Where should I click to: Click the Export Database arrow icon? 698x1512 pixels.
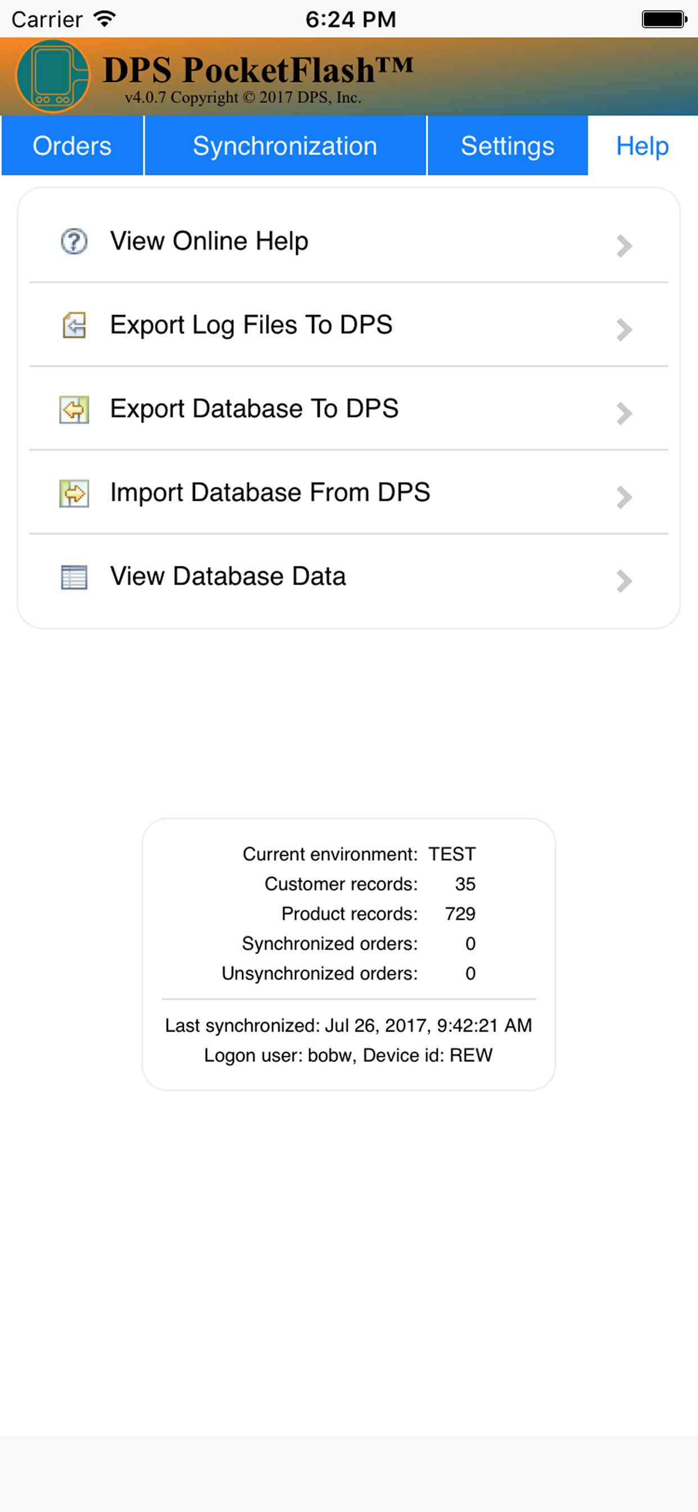pos(74,409)
